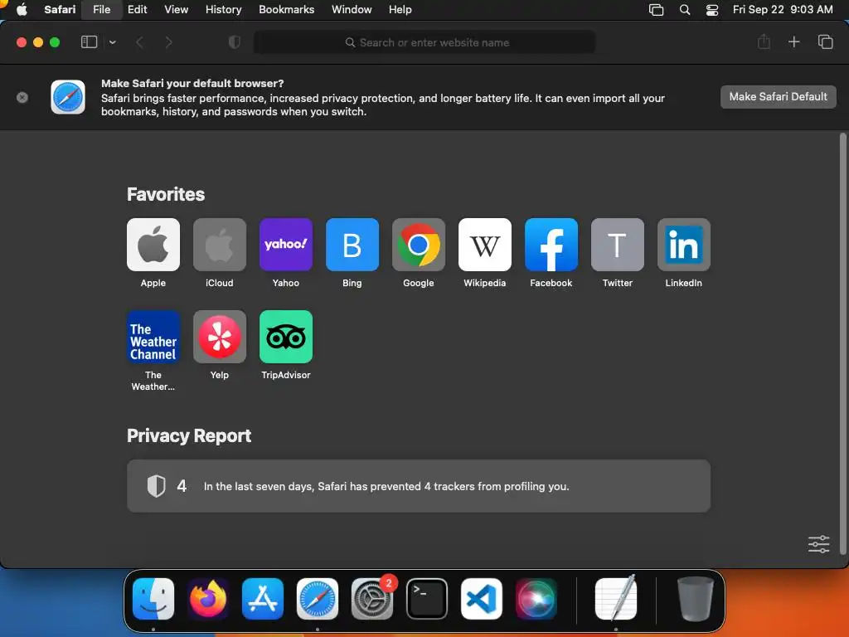Open the View menu
The image size is (849, 637).
coord(176,10)
